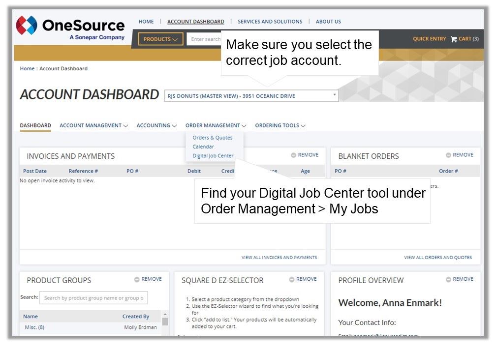Open the Products dropdown button
498x354 pixels.
pyautogui.click(x=161, y=39)
